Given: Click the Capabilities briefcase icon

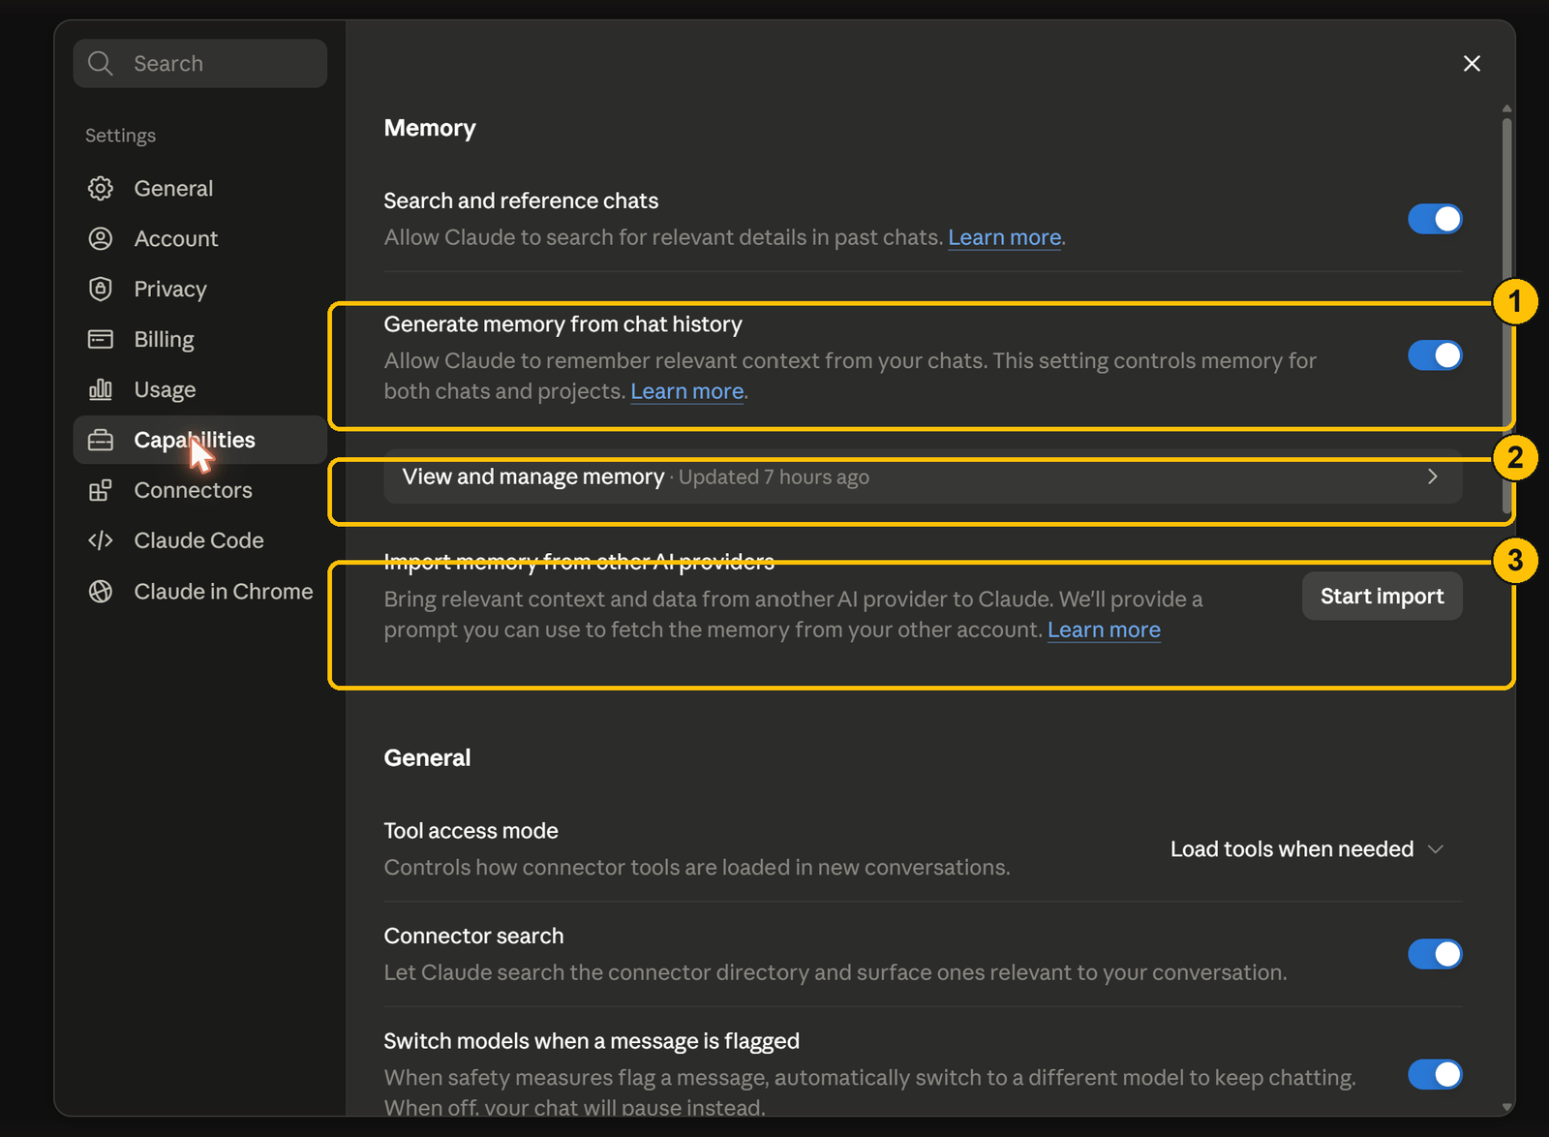Looking at the screenshot, I should (x=101, y=440).
